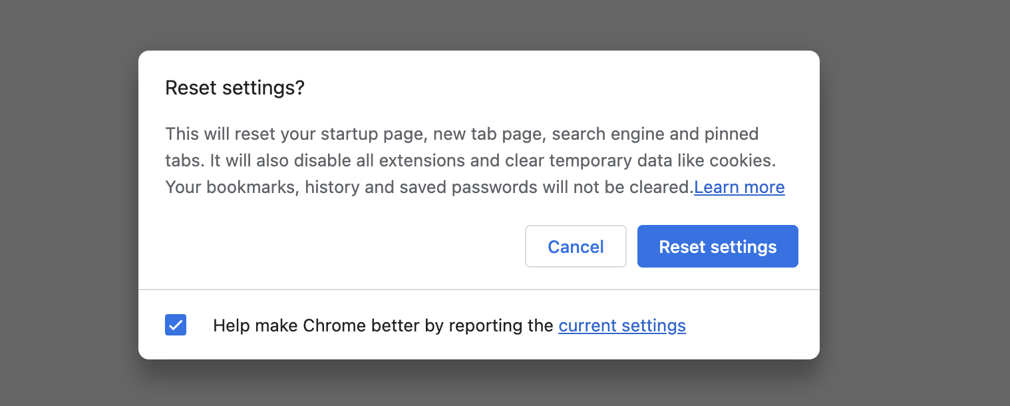
Task: View reported data via the current settings link
Action: click(622, 325)
